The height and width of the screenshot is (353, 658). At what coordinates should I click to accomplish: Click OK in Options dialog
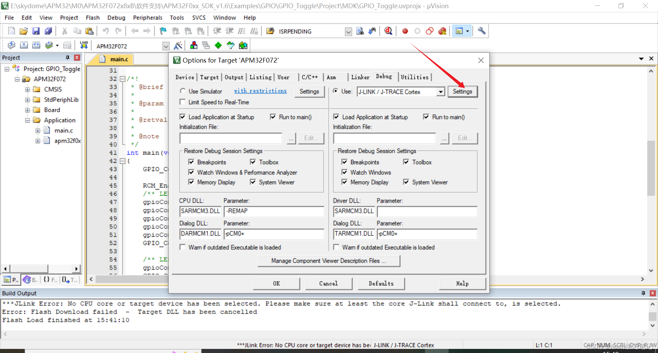tap(276, 284)
